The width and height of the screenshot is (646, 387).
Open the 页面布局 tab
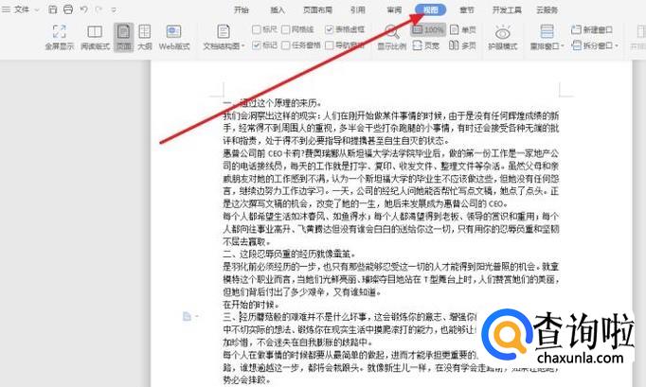(x=317, y=9)
